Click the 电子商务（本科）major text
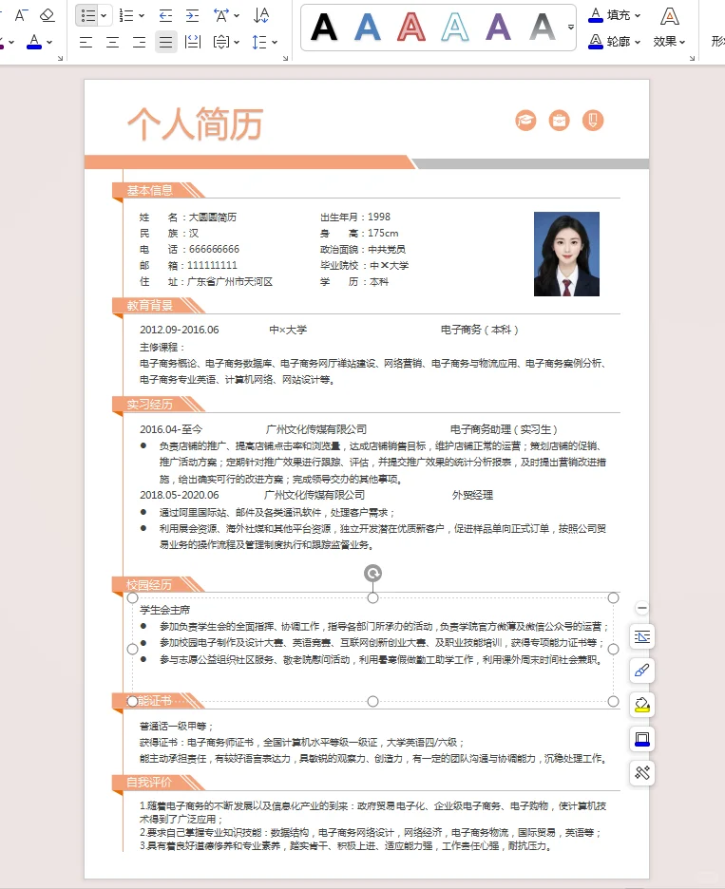The height and width of the screenshot is (889, 725). point(479,330)
